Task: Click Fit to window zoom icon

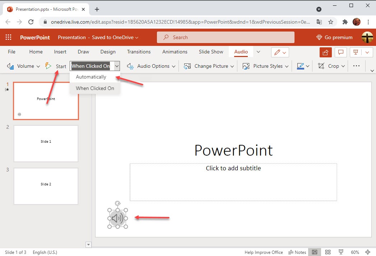Action: 368,252
